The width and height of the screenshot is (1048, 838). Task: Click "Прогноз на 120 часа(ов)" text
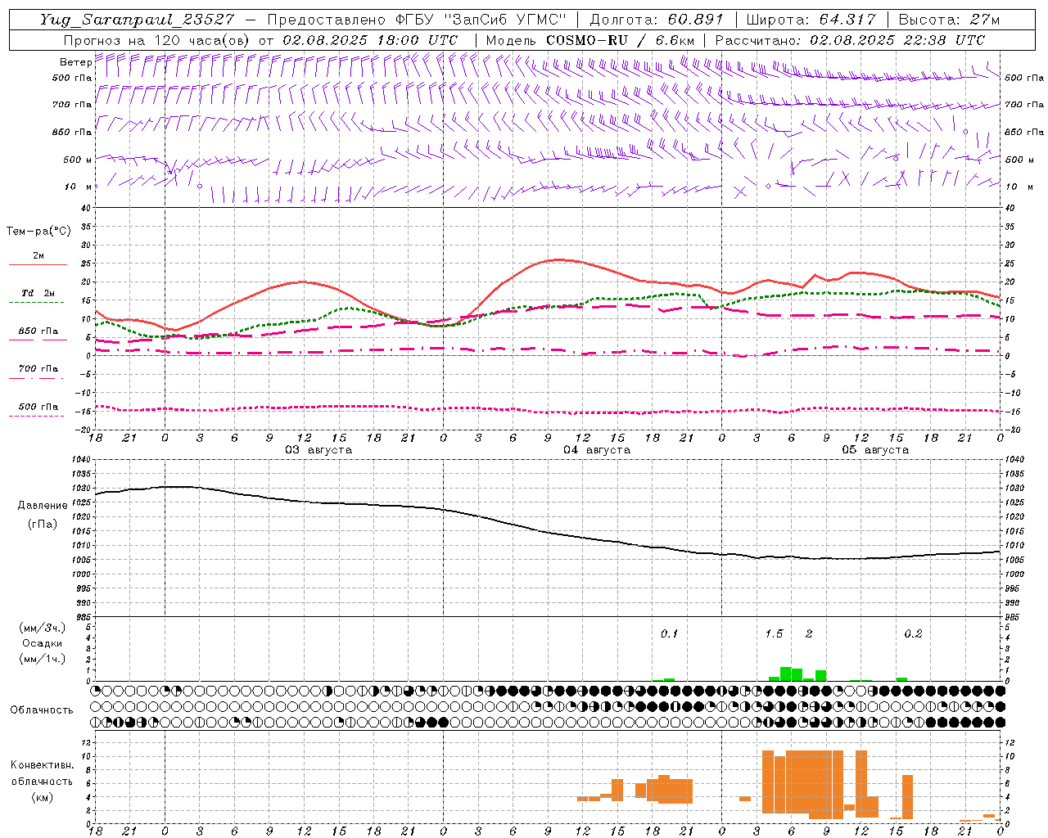click(x=157, y=39)
